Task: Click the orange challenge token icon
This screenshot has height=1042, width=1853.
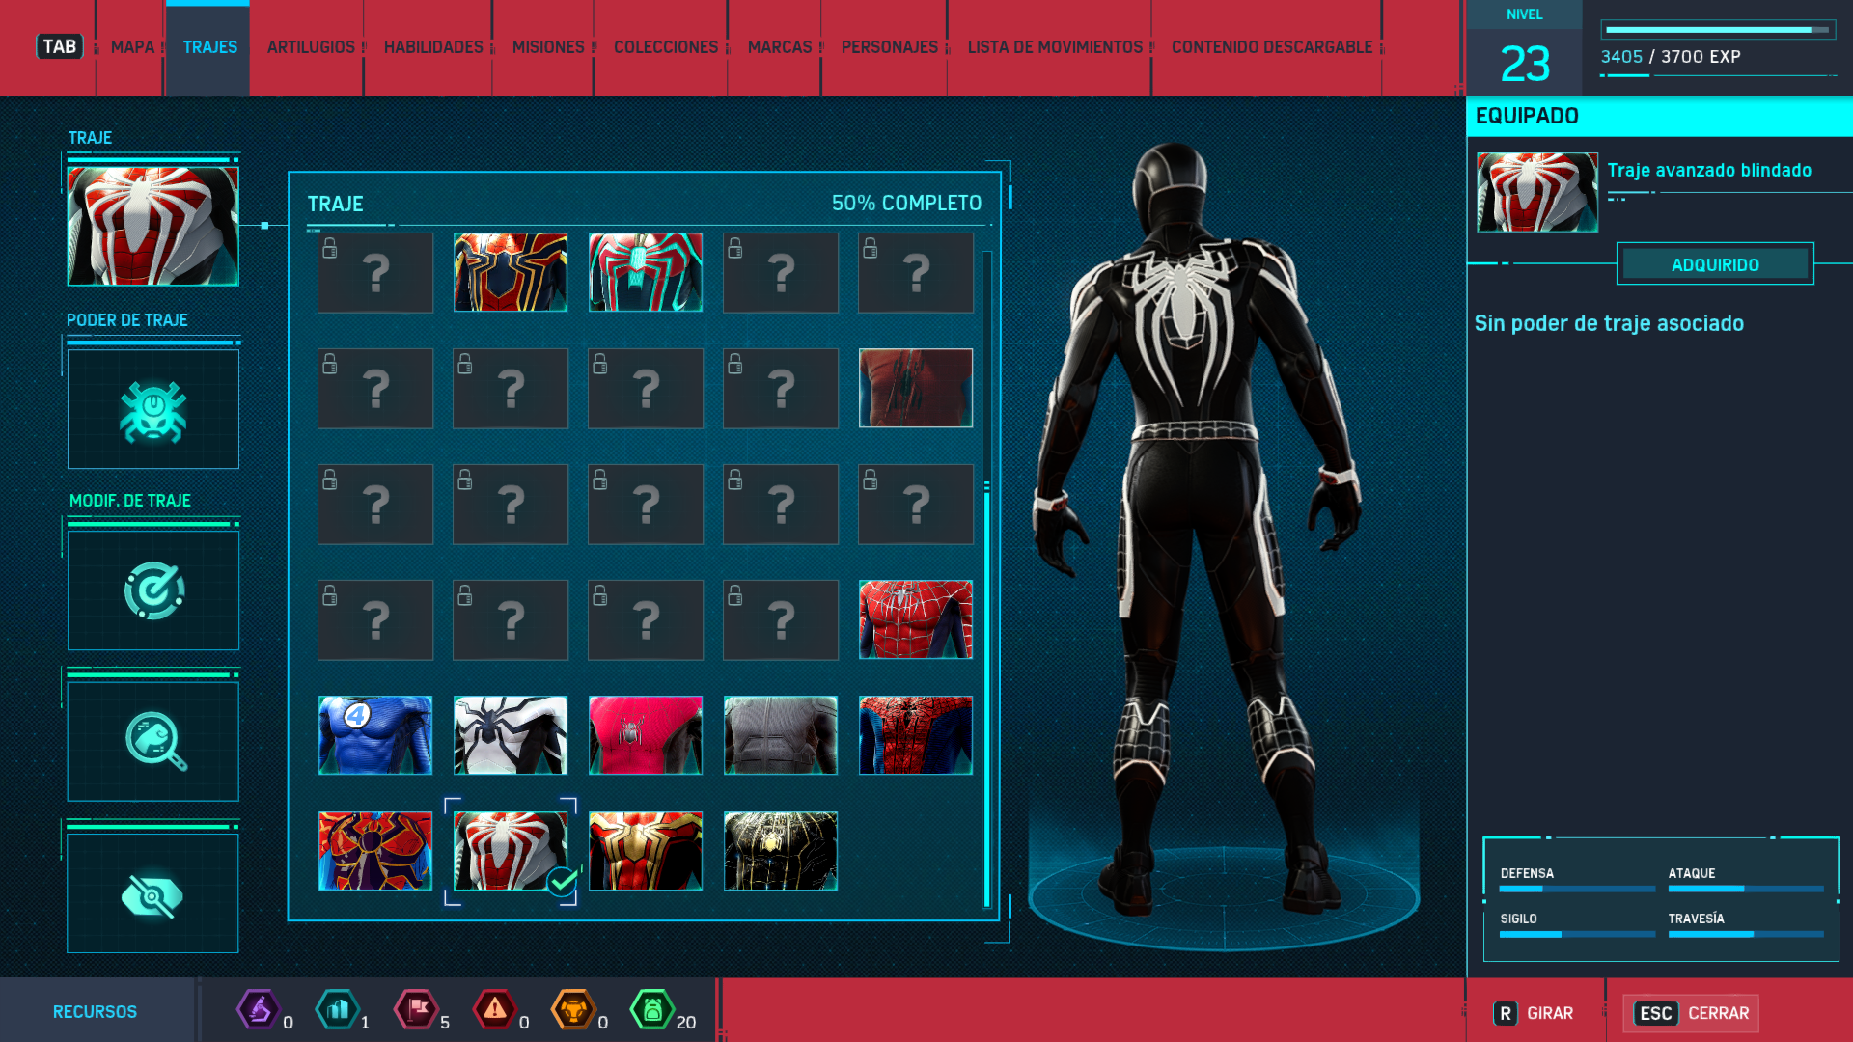Action: tap(573, 1010)
